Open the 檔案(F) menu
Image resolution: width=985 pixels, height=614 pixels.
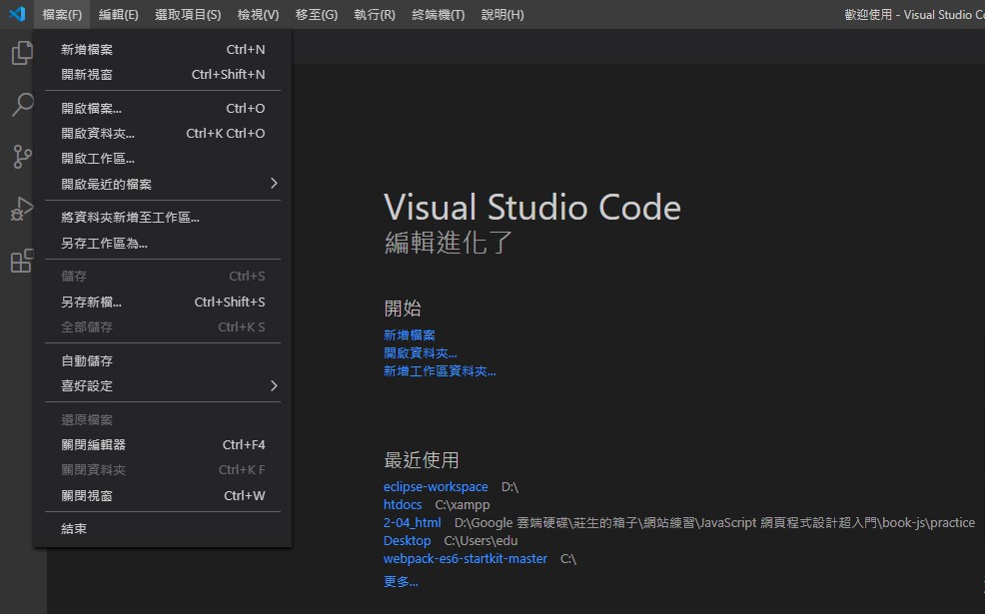coord(62,14)
